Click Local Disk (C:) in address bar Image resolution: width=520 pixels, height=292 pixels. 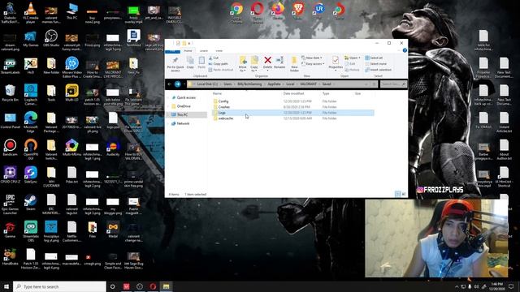tap(207, 84)
